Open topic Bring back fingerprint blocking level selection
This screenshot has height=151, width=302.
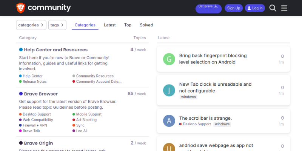pyautogui.click(x=213, y=59)
